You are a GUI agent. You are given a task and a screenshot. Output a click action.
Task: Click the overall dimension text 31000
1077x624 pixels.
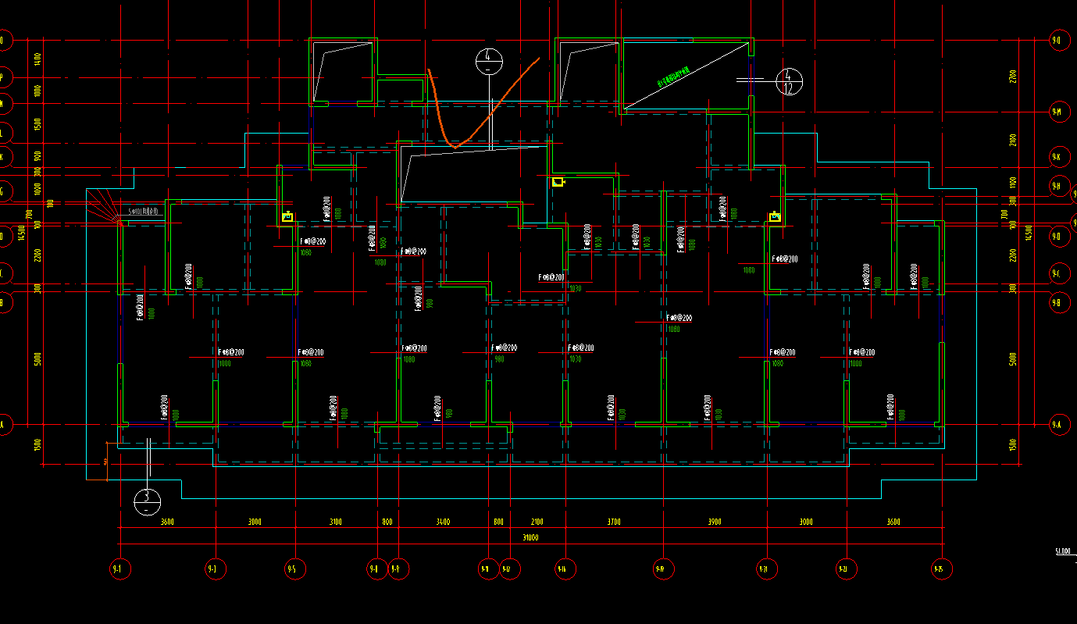pyautogui.click(x=530, y=537)
